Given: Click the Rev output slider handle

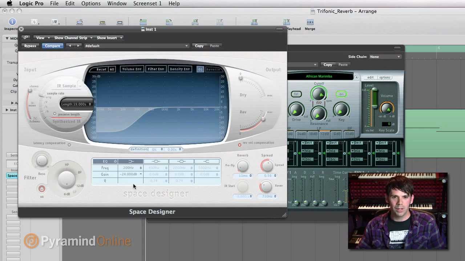Looking at the screenshot, I should [263, 119].
